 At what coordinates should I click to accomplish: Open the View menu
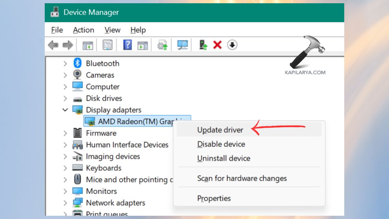click(x=112, y=30)
